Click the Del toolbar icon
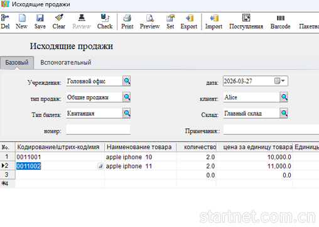 click(x=5, y=21)
